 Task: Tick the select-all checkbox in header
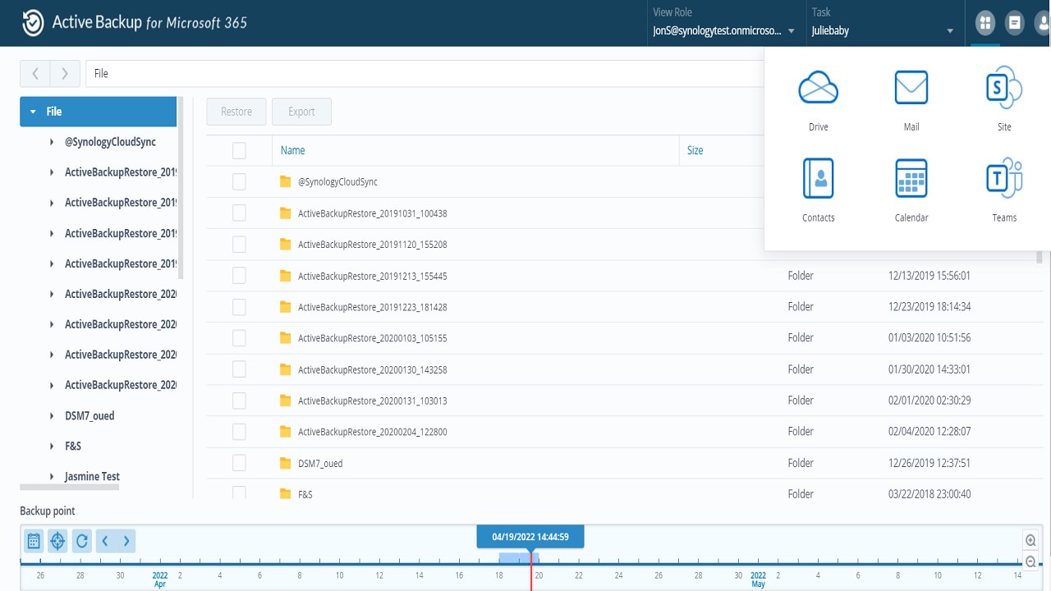point(239,150)
